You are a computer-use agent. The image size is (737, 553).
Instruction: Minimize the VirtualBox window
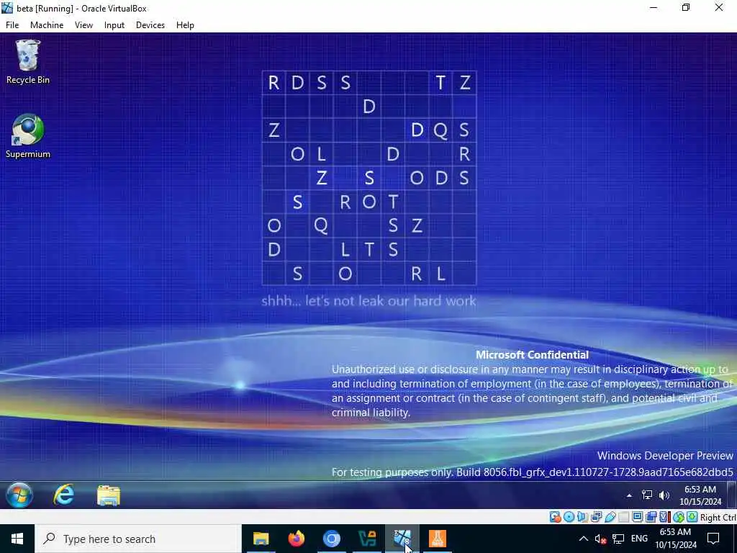point(654,7)
